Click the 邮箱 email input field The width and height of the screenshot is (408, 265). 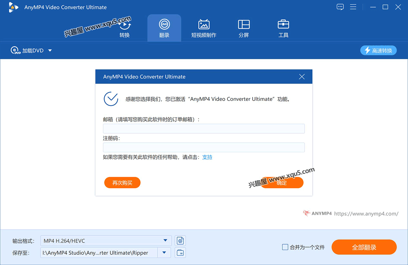pos(204,128)
